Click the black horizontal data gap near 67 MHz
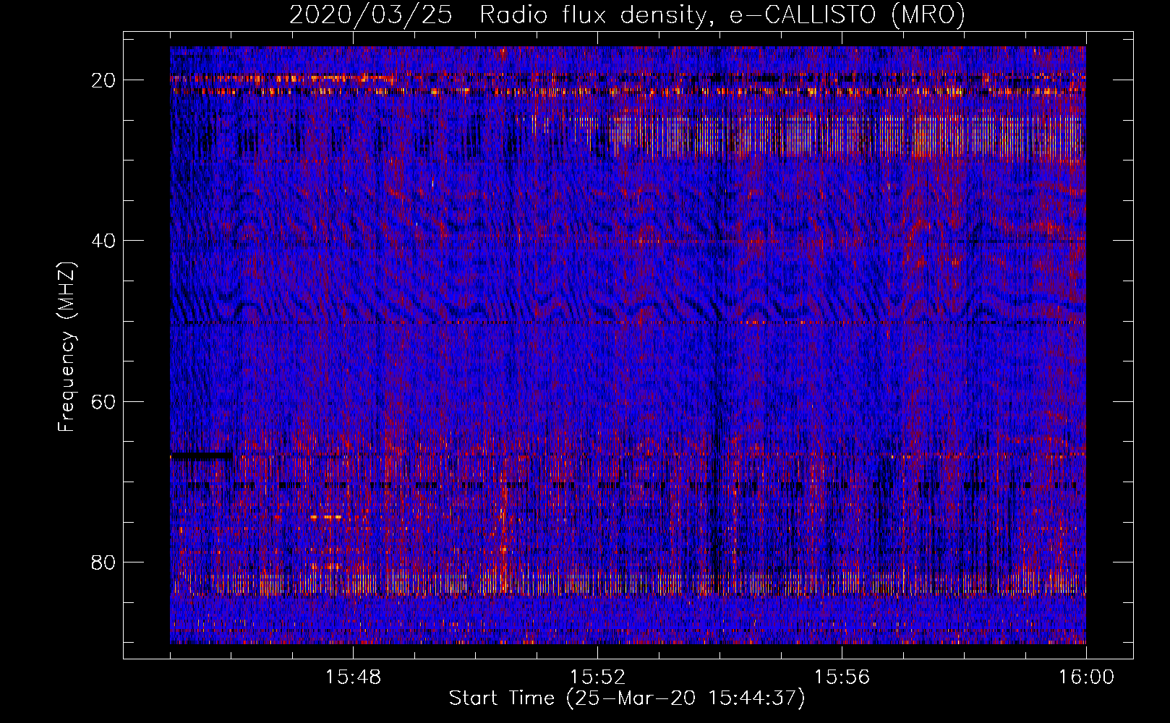Viewport: 1170px width, 723px height. 201,456
